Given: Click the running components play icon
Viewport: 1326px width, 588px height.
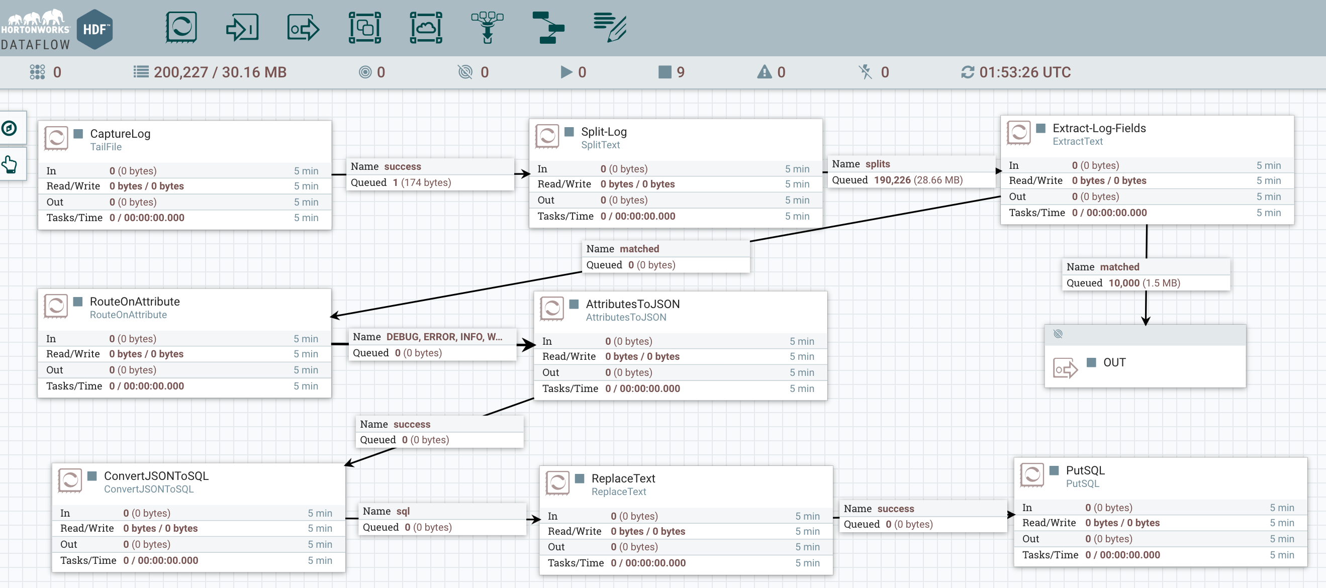Looking at the screenshot, I should point(566,72).
